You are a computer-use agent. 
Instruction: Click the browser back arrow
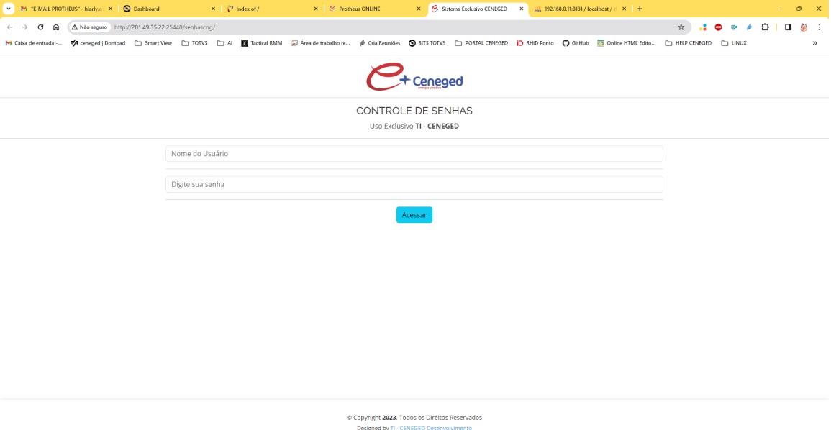[x=9, y=27]
